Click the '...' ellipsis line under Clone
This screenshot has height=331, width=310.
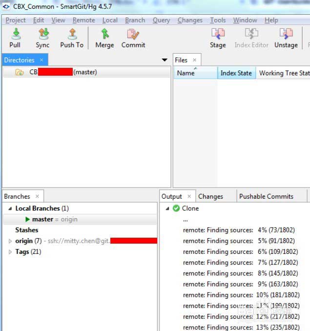[x=186, y=220]
